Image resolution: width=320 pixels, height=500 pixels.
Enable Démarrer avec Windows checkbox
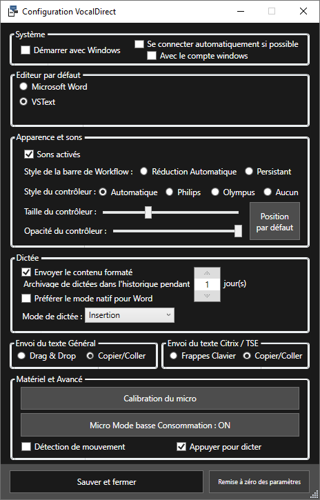click(26, 50)
